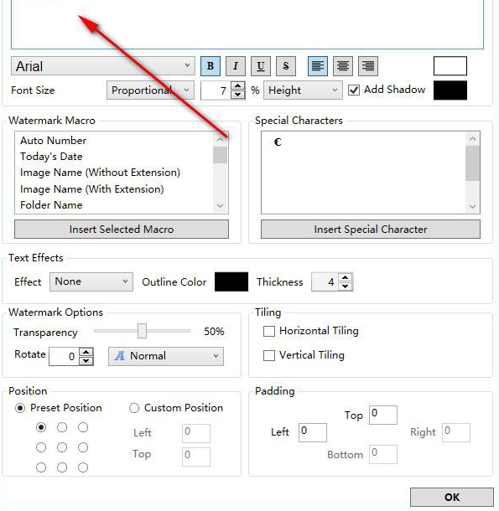Align watermark text left
The height and width of the screenshot is (511, 499).
(318, 66)
